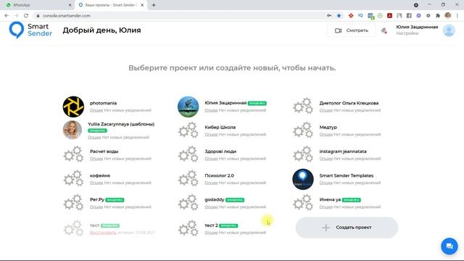Click the Chrome profile picture in toolbar
Screen dimensions: 464x261
pos(448,16)
